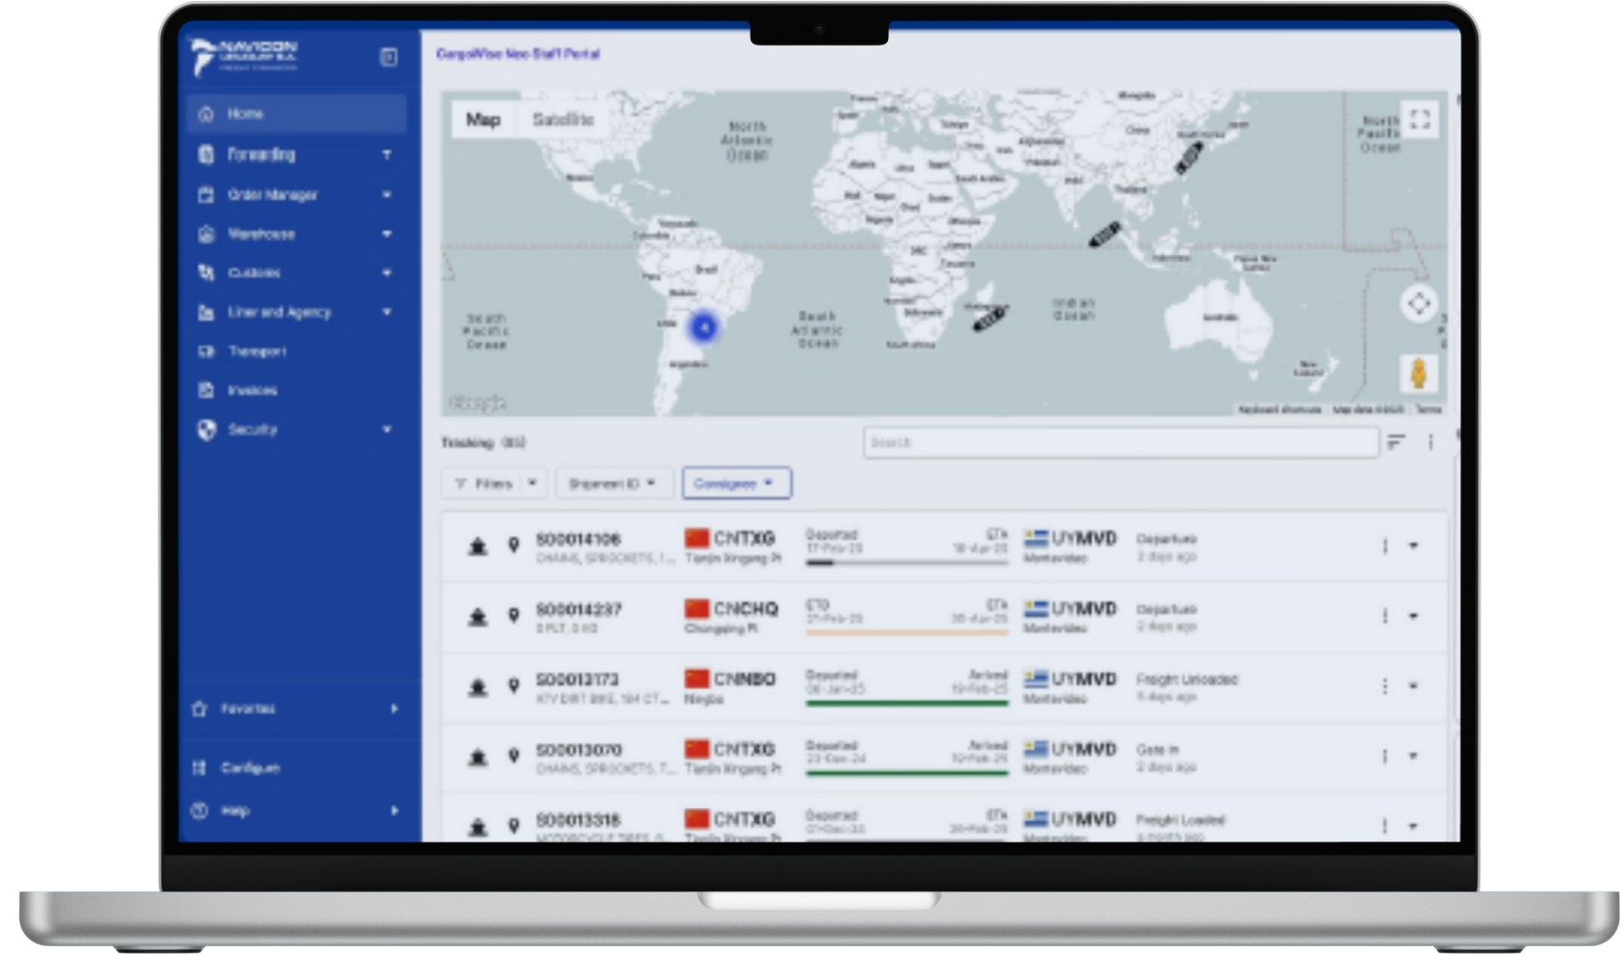Open the CargoWise Neo Staff Portal link
The height and width of the screenshot is (963, 1621).
pos(518,54)
